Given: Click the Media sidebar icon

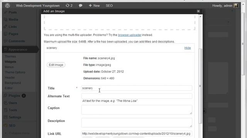Looking at the screenshot, I should coord(5,20).
